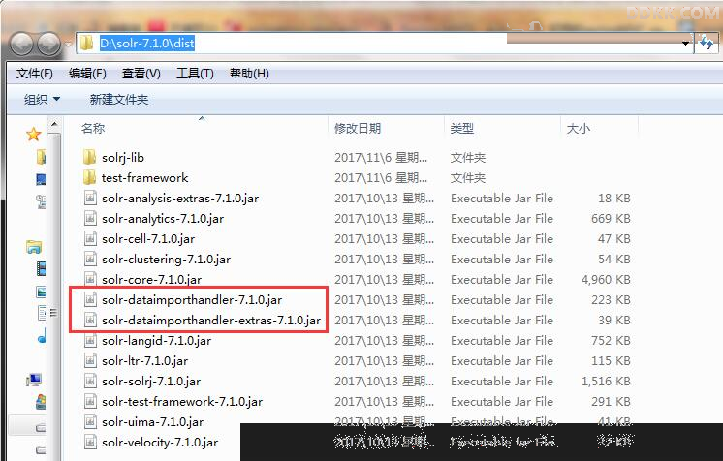
Task: Click the solr-ltr-7.1.0.jar file icon
Action: [x=90, y=360]
